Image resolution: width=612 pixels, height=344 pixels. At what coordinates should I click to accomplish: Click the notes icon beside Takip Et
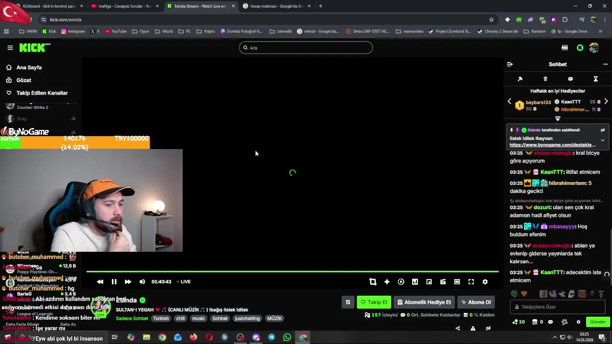tap(348, 302)
